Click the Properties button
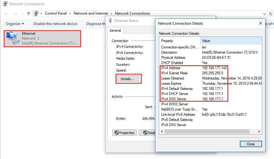This screenshot has height=159, width=274. pos(124,133)
